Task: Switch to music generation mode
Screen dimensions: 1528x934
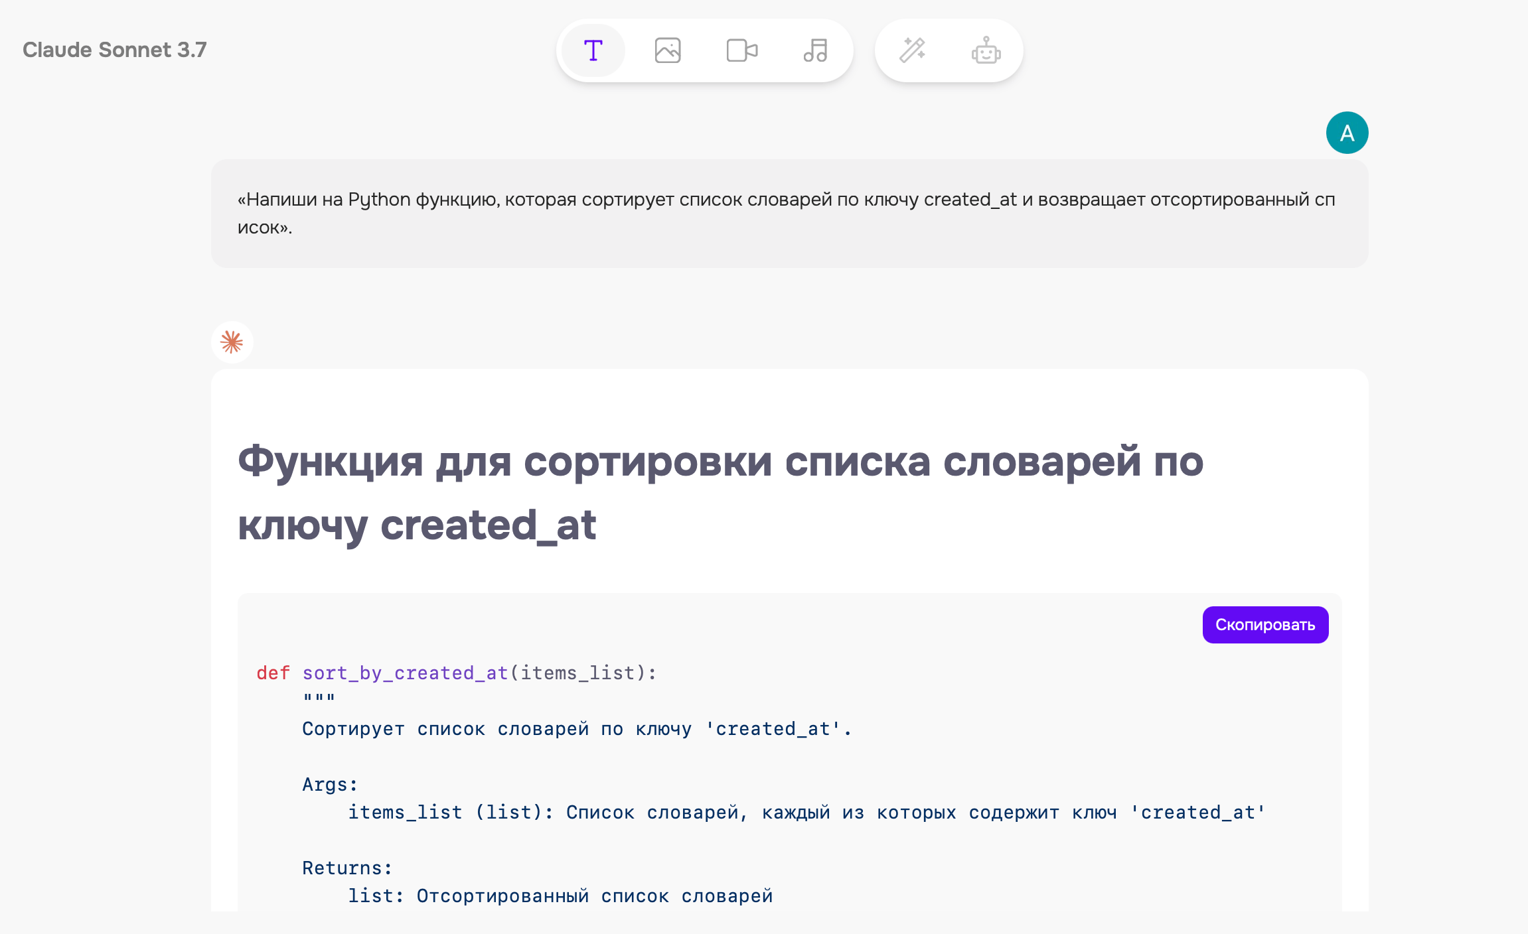Action: 815,50
